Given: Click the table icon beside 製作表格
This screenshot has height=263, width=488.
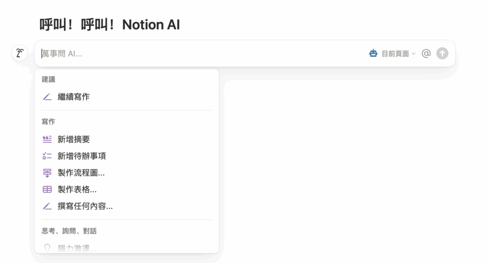Looking at the screenshot, I should pos(47,190).
